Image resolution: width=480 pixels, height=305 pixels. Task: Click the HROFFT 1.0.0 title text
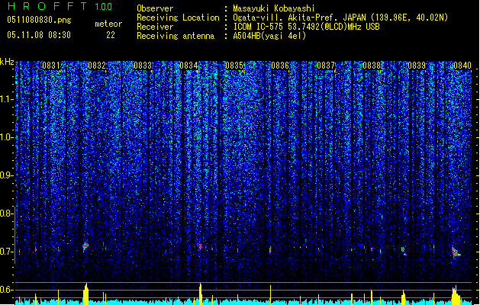(60, 6)
